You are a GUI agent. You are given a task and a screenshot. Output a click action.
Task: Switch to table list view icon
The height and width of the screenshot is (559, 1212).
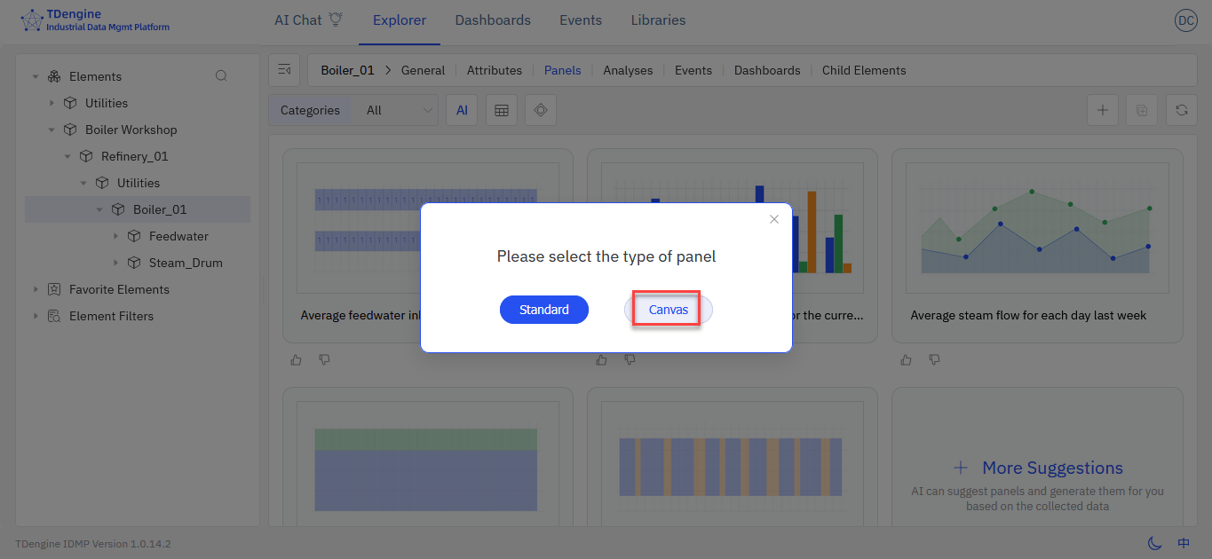click(x=502, y=110)
